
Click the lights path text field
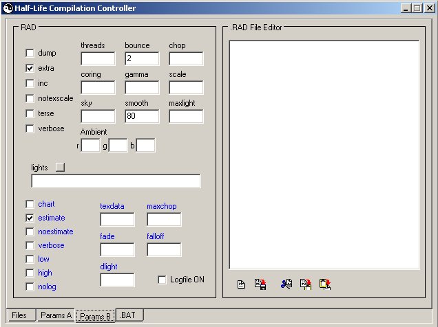pos(116,181)
